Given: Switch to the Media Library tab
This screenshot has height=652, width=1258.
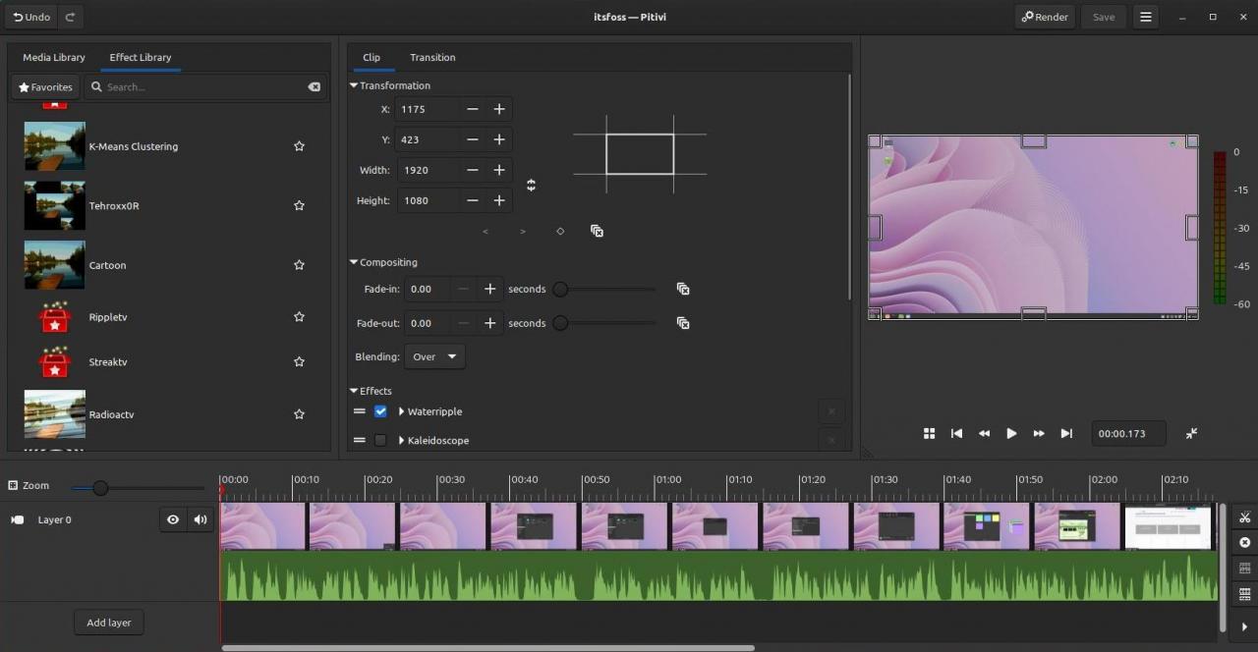Looking at the screenshot, I should (x=54, y=57).
